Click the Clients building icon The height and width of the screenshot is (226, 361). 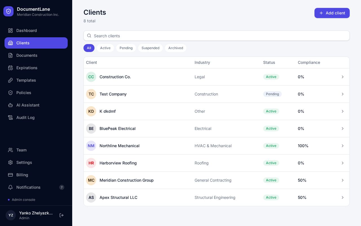click(10, 43)
